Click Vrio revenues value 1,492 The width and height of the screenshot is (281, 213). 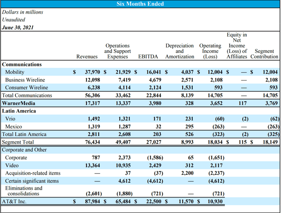(x=94, y=119)
